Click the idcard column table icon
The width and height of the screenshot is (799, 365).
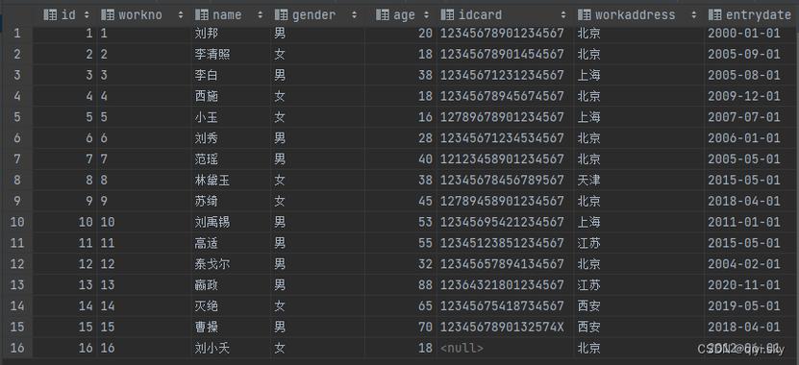tap(447, 15)
